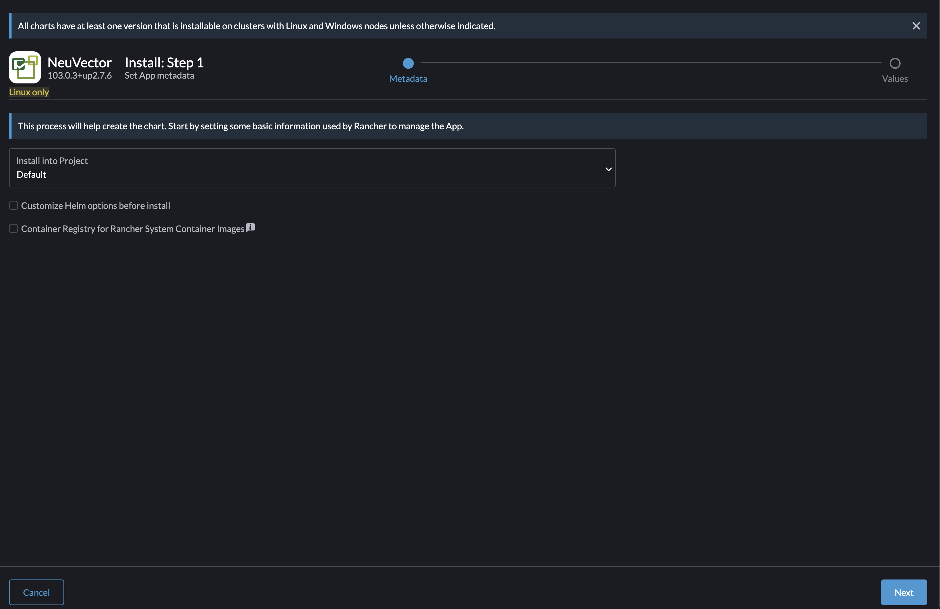Click the Install: Step 1 heading
Image resolution: width=940 pixels, height=609 pixels.
click(164, 63)
